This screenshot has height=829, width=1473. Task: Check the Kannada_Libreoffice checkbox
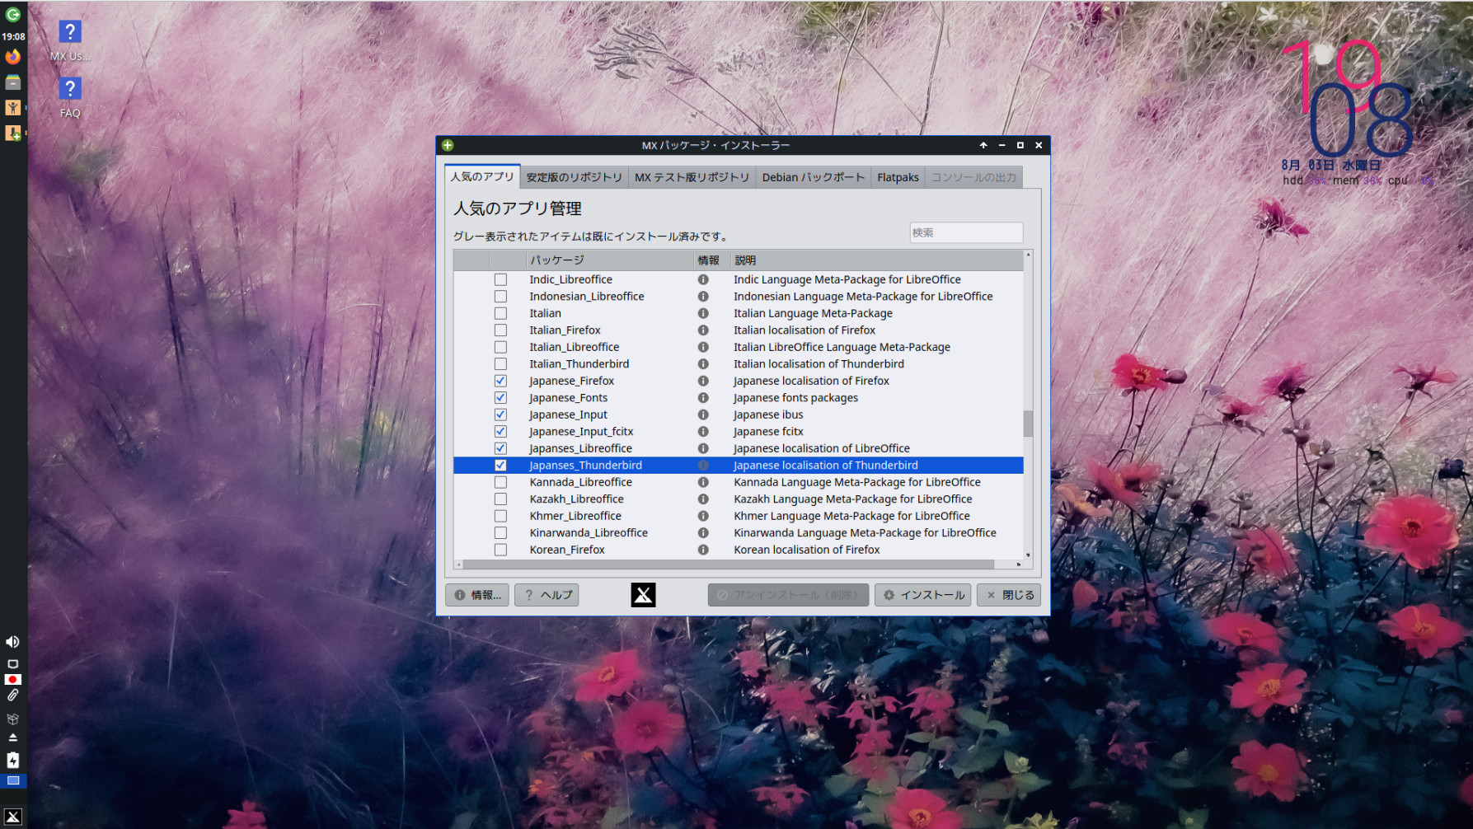(x=500, y=482)
